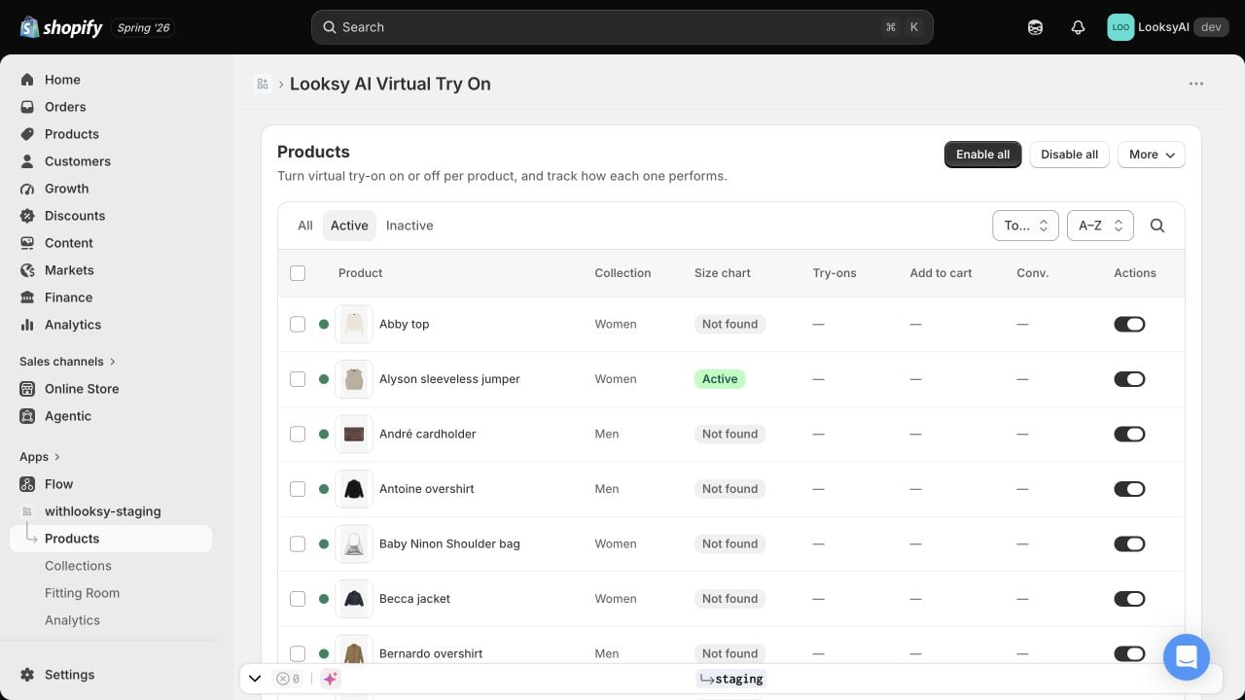Open the selected Products app submenu item
This screenshot has width=1245, height=700.
[111, 539]
